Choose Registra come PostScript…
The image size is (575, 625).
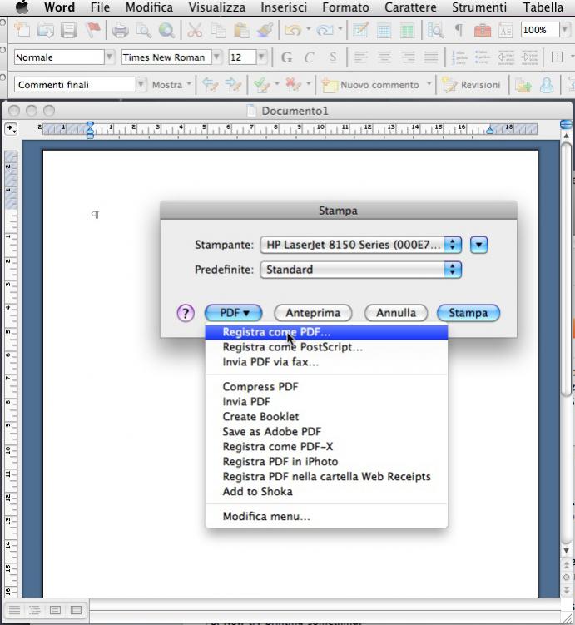coord(326,347)
